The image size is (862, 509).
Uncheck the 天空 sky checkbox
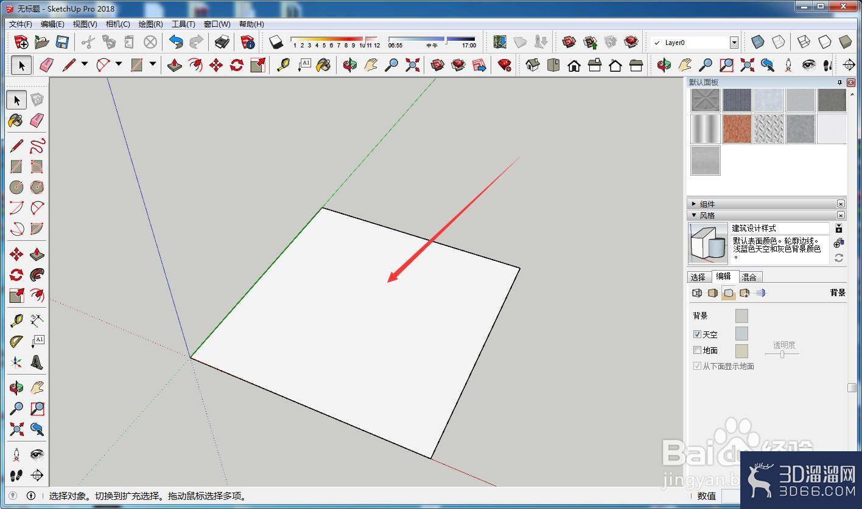698,334
